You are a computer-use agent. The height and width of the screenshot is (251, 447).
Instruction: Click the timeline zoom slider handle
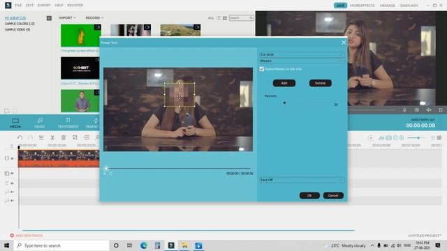(418, 138)
